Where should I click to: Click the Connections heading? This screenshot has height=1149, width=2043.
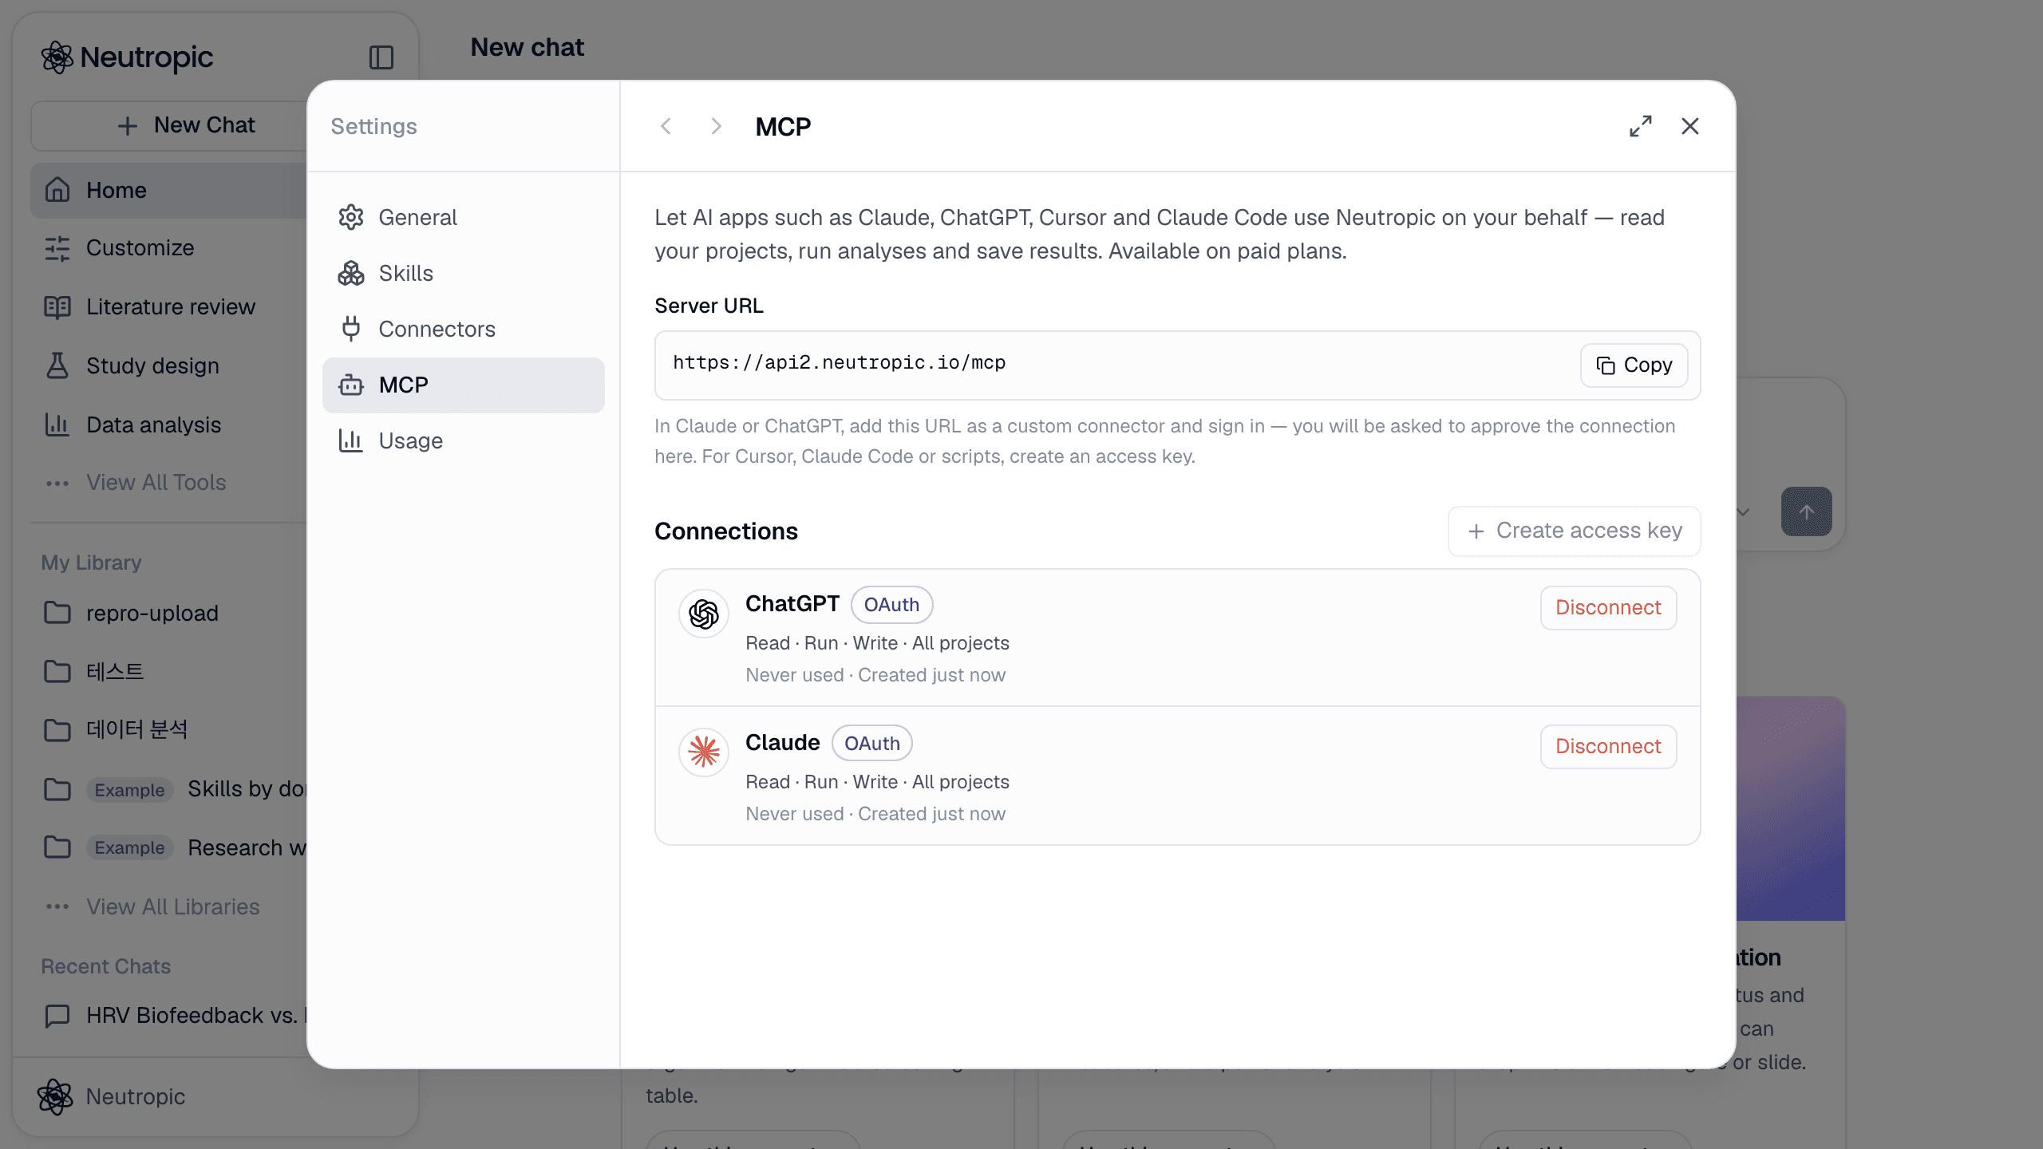point(726,531)
